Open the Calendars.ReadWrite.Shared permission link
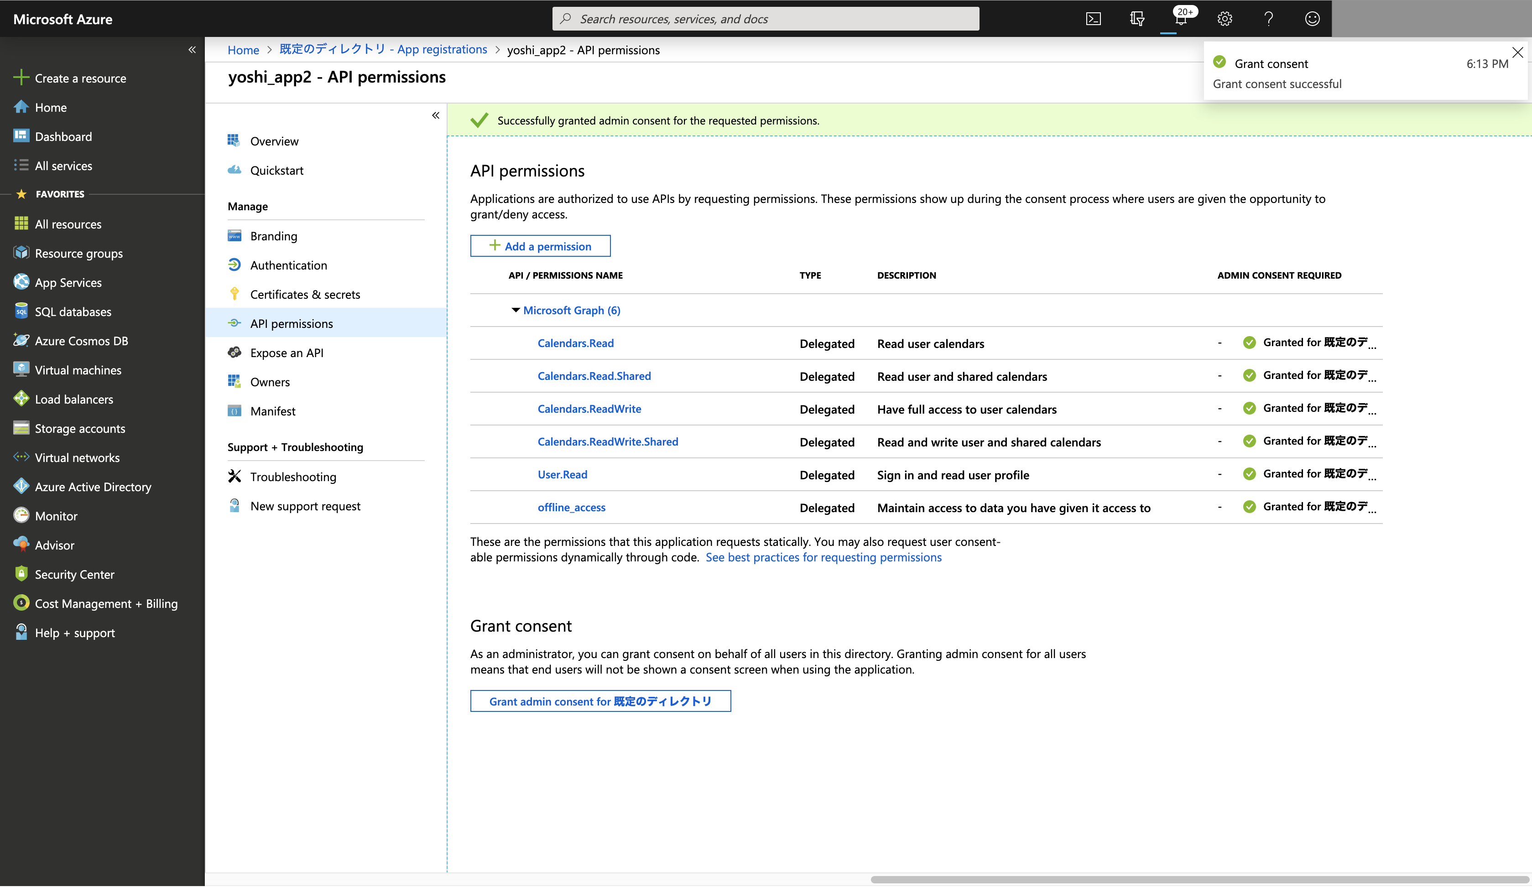The width and height of the screenshot is (1532, 887). tap(607, 441)
